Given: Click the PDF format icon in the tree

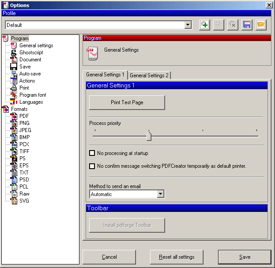Looking at the screenshot, I should tap(14, 116).
